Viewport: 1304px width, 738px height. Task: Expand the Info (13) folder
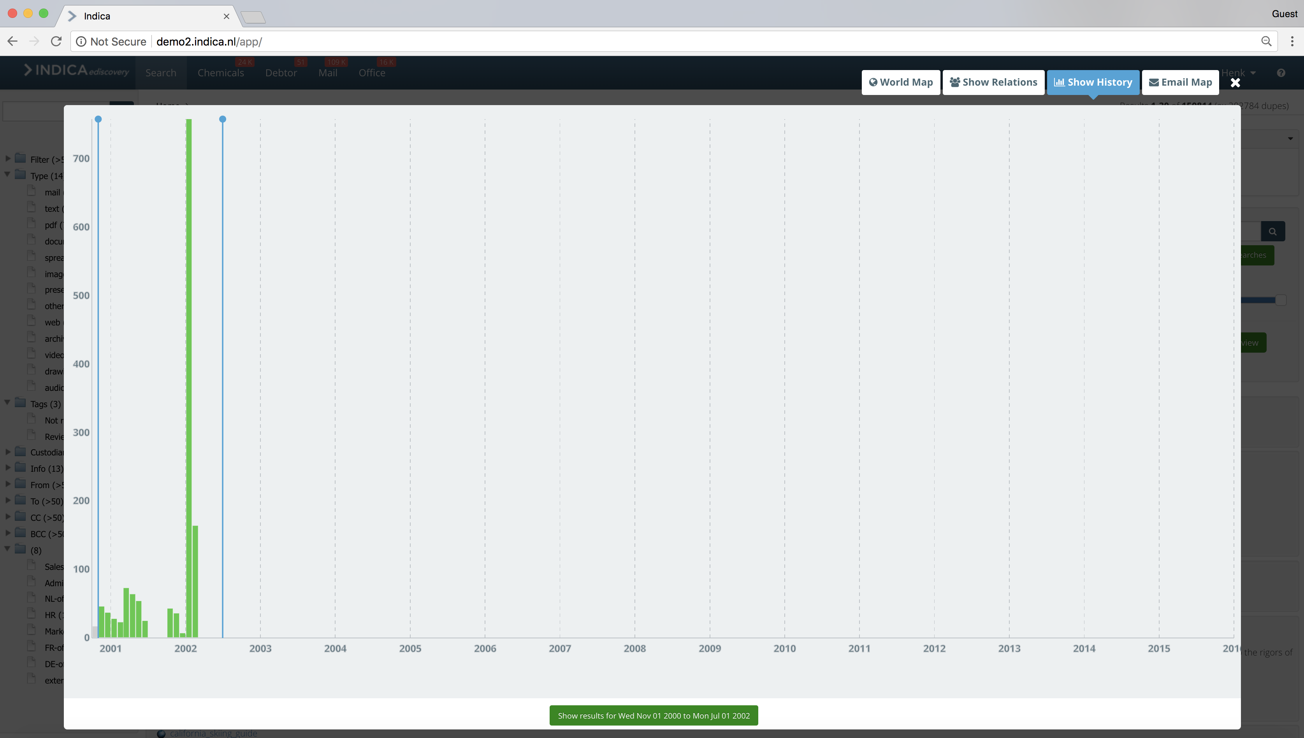[8, 468]
